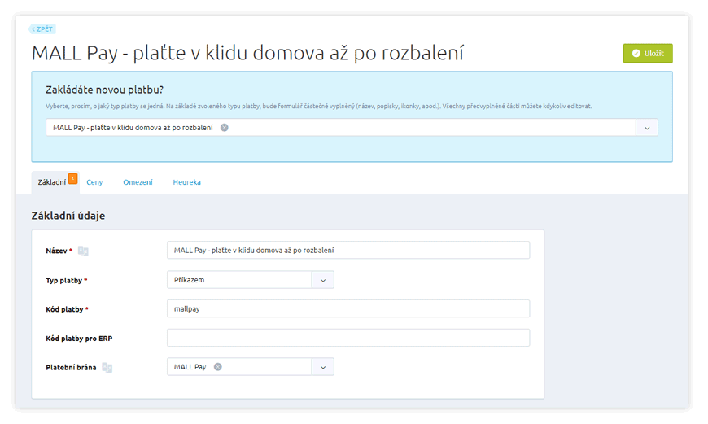
Task: Click the translation icon next to Název
Action: click(x=83, y=251)
